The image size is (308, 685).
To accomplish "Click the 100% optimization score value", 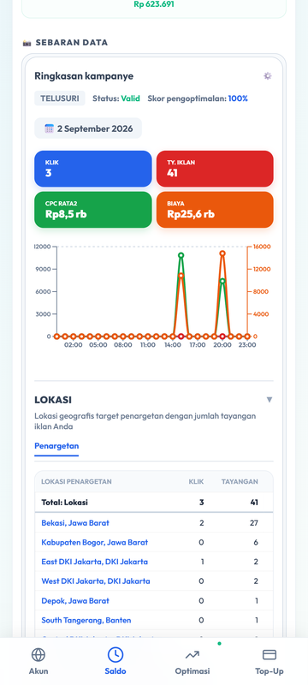I will point(238,98).
